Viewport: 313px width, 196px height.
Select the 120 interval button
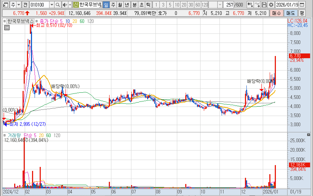click(205, 5)
